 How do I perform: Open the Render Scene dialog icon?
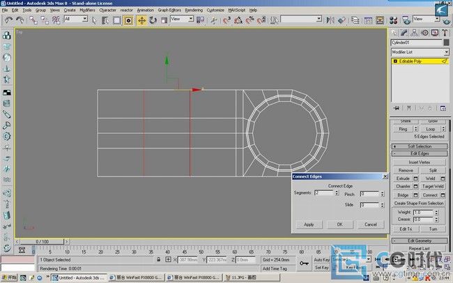pos(406,20)
